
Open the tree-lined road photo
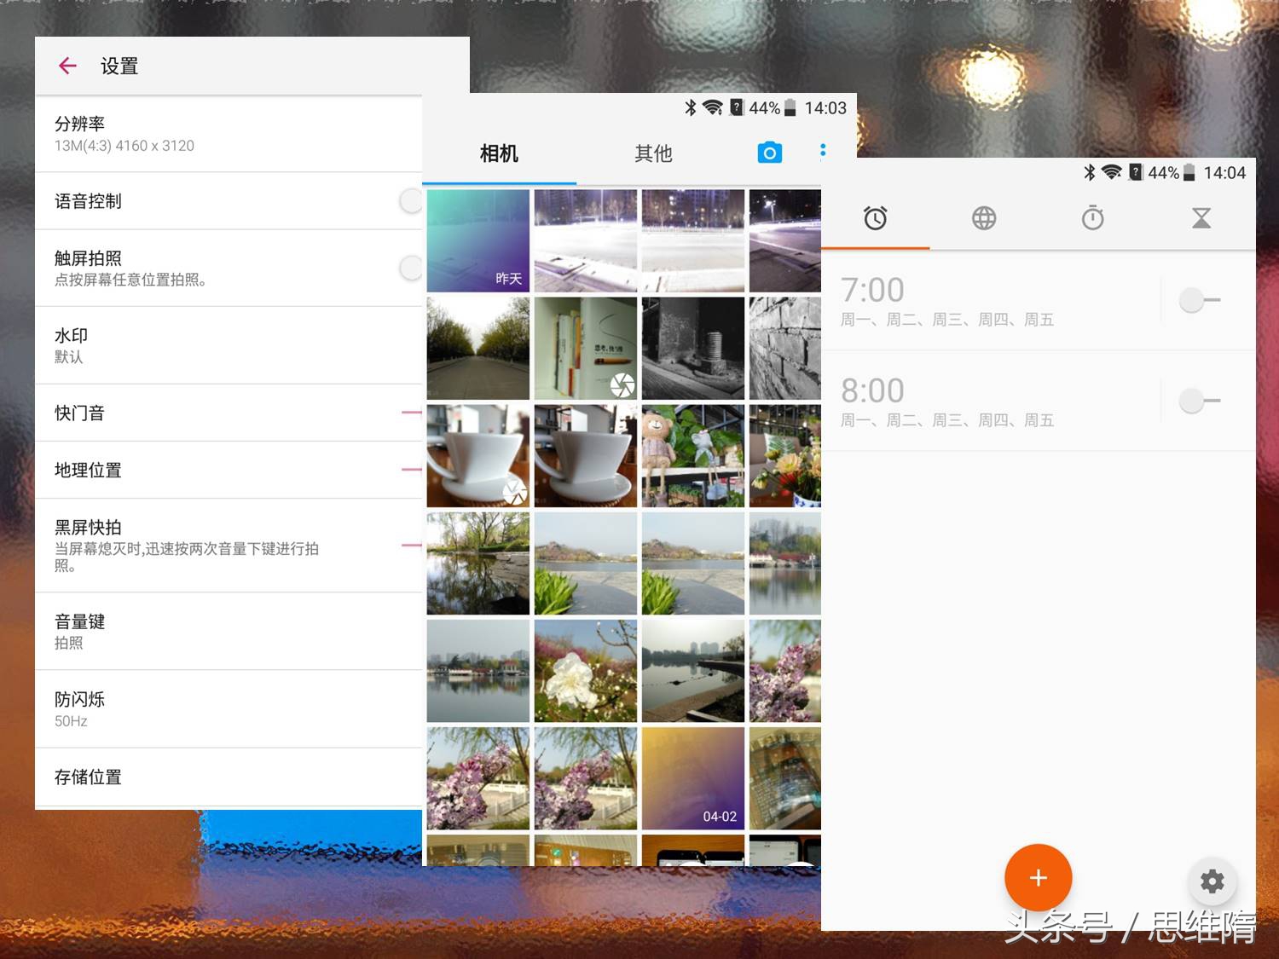(478, 349)
